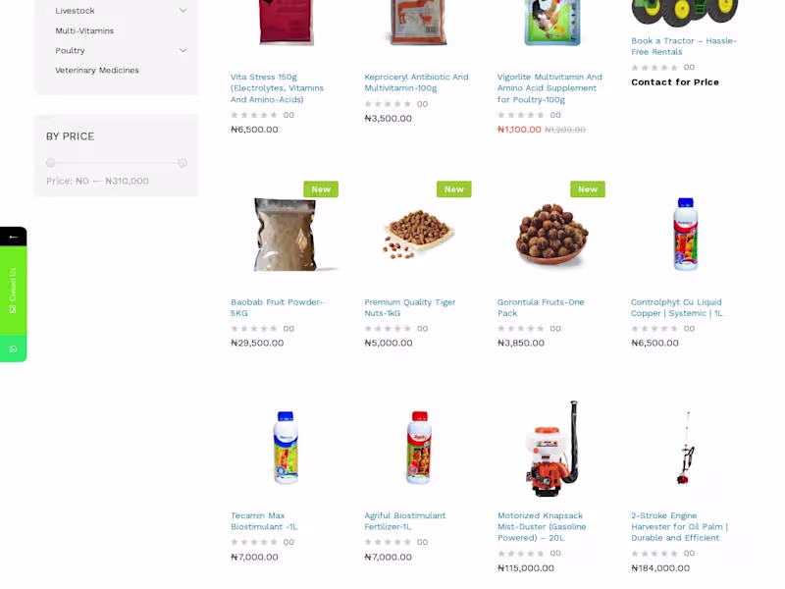Click the maximum price slider handle

(183, 163)
